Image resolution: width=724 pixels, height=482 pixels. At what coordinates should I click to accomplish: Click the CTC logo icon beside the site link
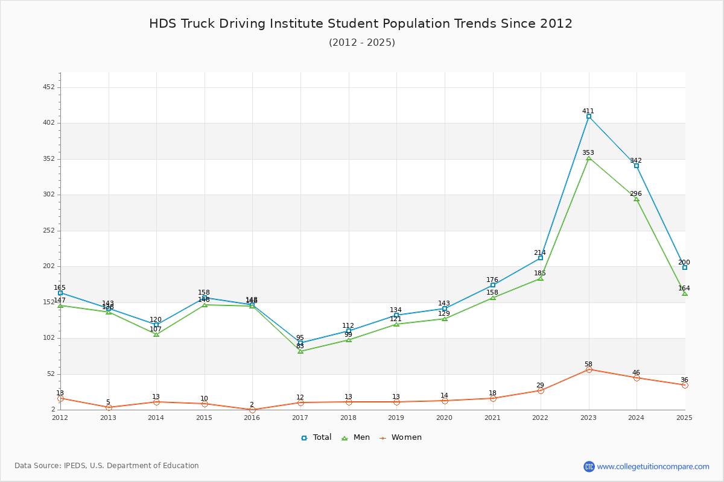point(589,466)
